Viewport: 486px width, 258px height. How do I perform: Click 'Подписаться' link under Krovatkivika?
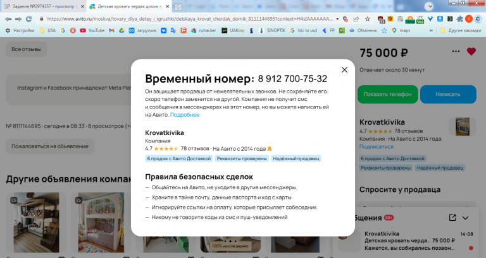[377, 147]
